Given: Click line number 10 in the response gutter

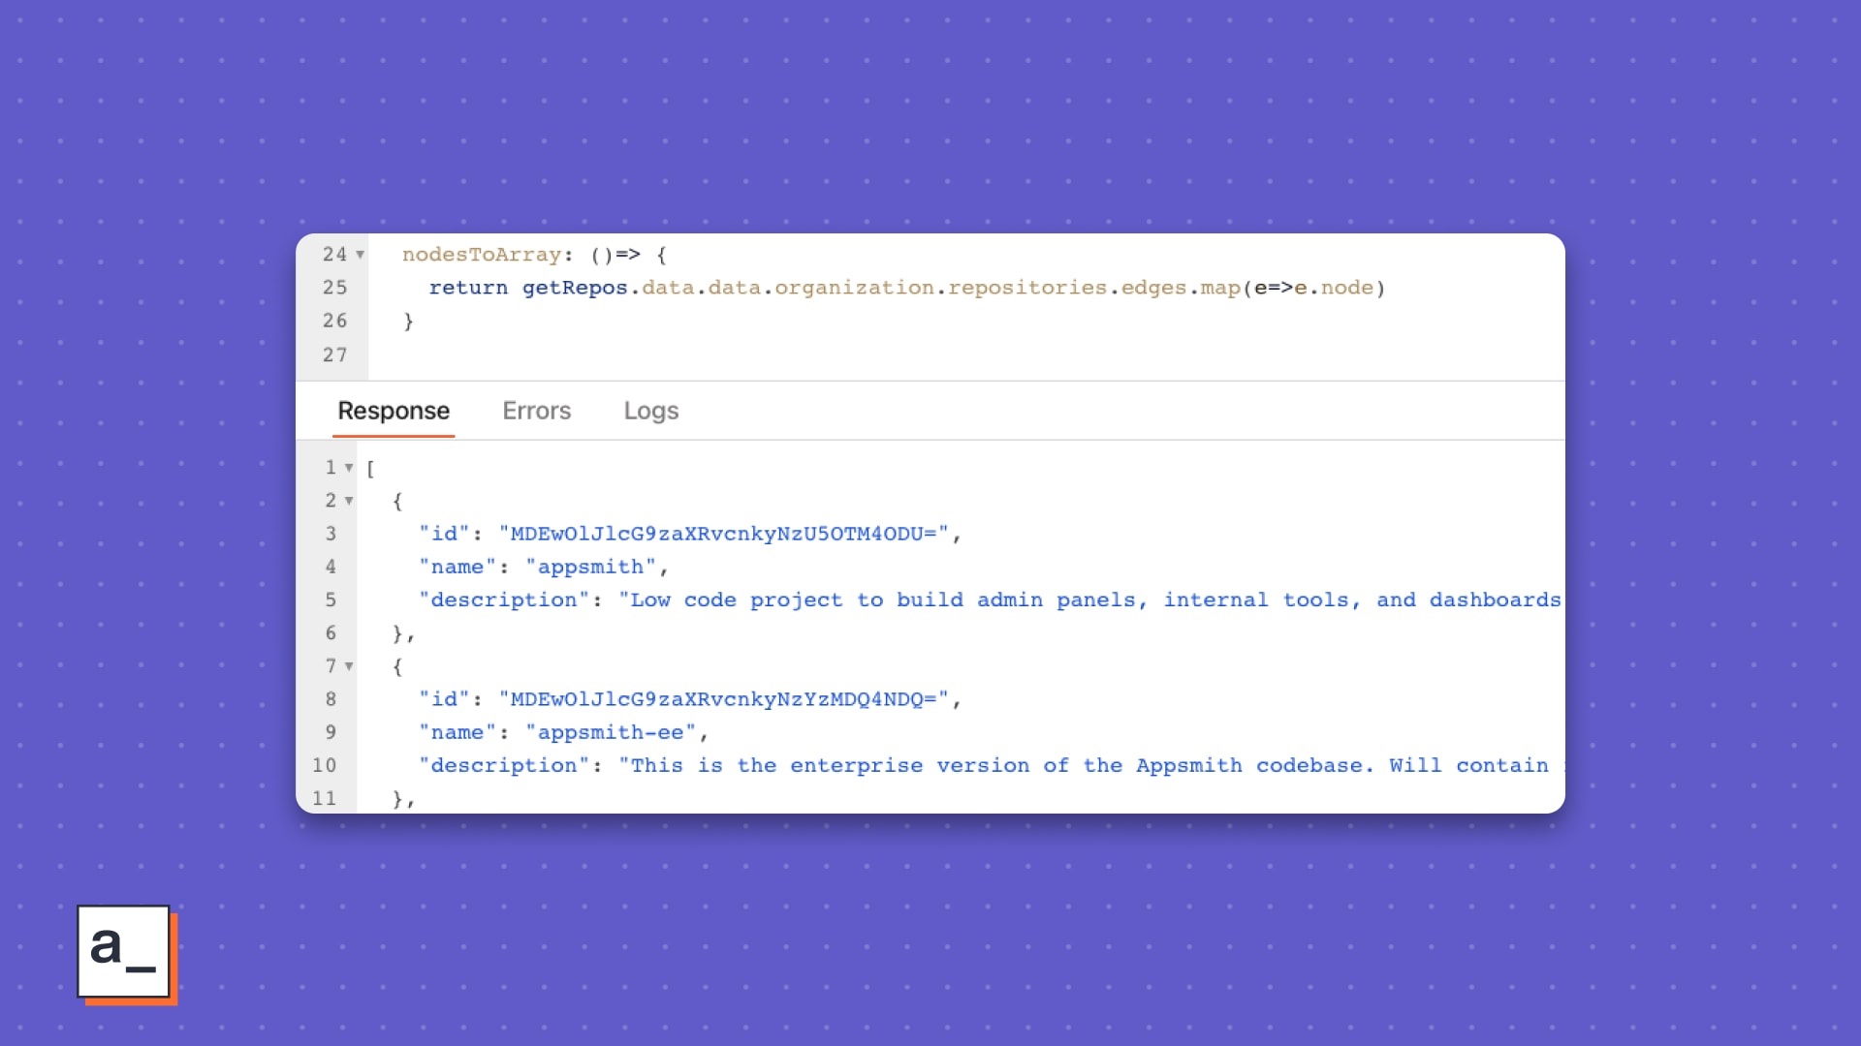Looking at the screenshot, I should click(324, 765).
